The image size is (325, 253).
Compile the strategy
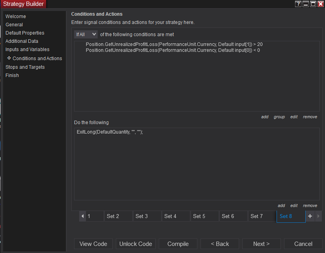[x=178, y=244]
